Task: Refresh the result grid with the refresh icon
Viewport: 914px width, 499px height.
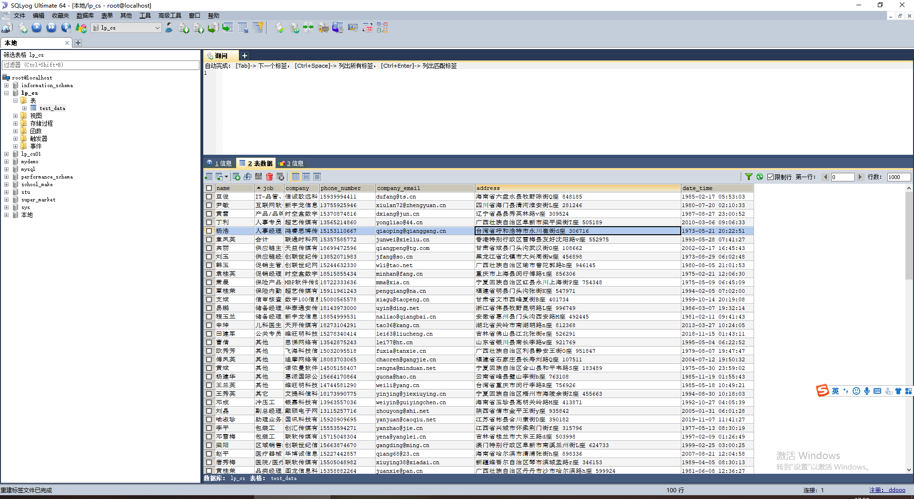Action: coord(759,177)
